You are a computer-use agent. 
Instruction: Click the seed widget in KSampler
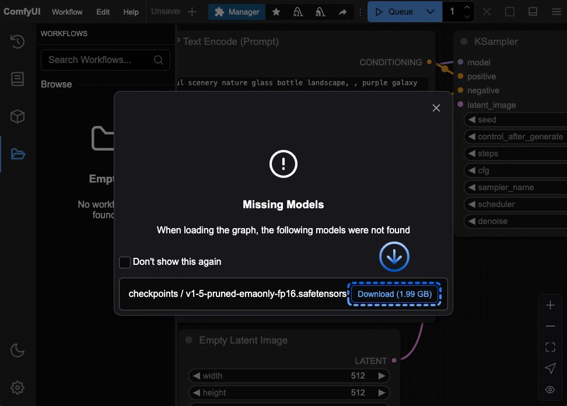(x=515, y=120)
